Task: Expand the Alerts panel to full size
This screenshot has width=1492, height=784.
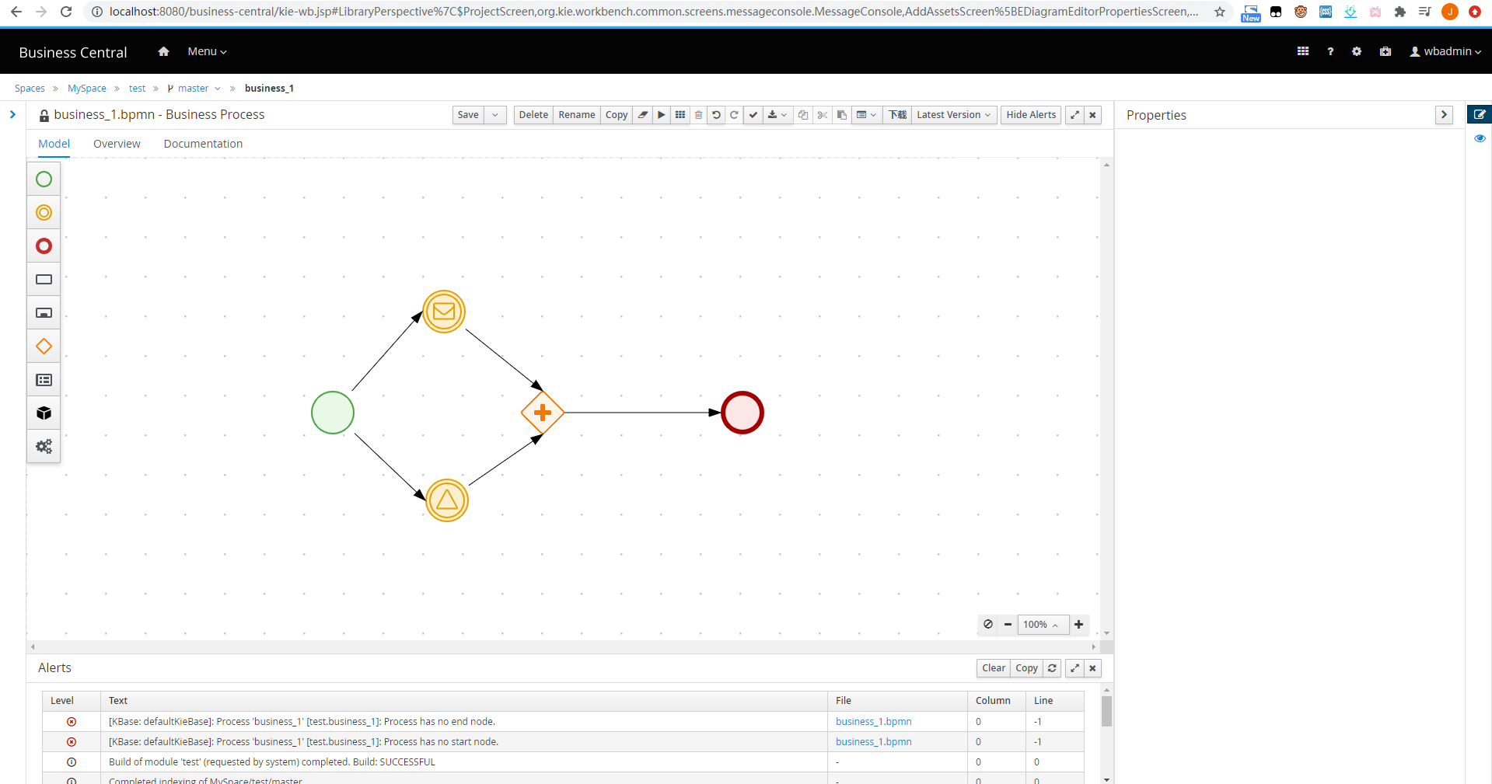Action: point(1074,668)
